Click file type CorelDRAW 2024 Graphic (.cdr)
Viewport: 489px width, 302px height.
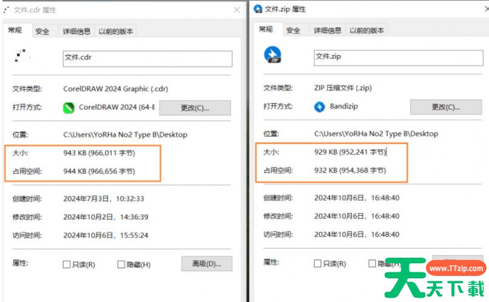pyautogui.click(x=116, y=89)
